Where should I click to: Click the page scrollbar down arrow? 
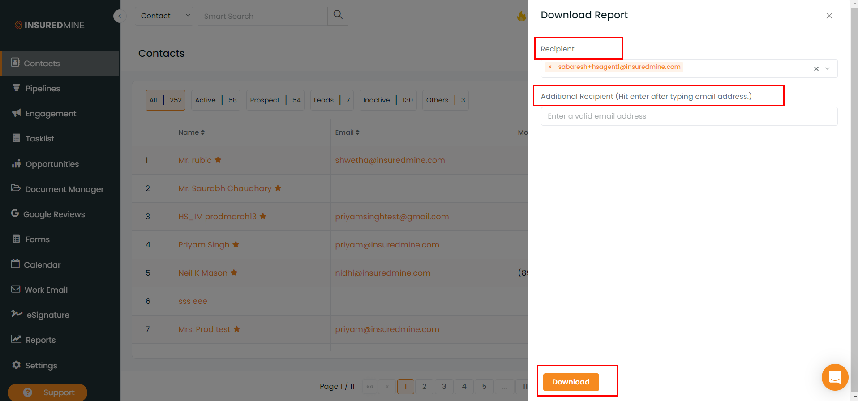[x=854, y=397]
